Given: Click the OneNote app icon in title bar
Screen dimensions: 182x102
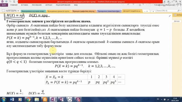Looking at the screenshot, I should click(2, 1).
